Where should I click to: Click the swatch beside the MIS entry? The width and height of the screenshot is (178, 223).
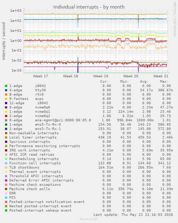coord(6,198)
